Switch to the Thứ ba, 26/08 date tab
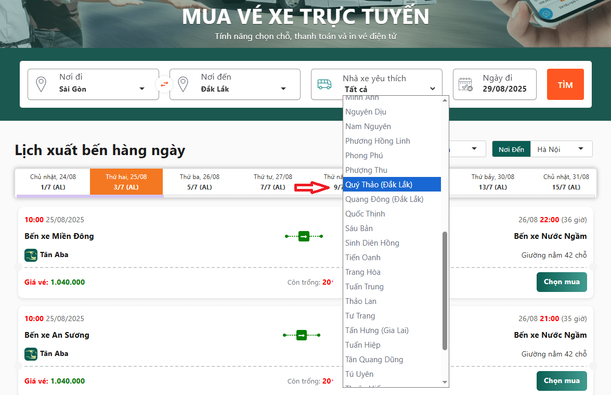Screen dimensions: 611x395 click(x=200, y=182)
